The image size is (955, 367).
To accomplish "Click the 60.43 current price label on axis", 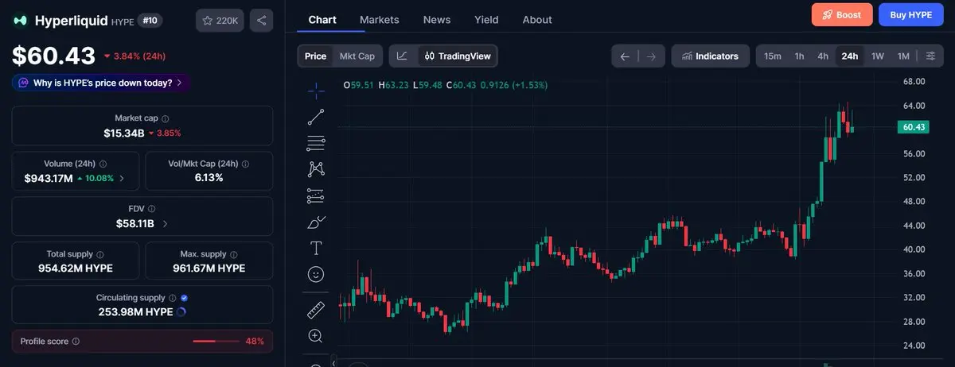I will [912, 127].
